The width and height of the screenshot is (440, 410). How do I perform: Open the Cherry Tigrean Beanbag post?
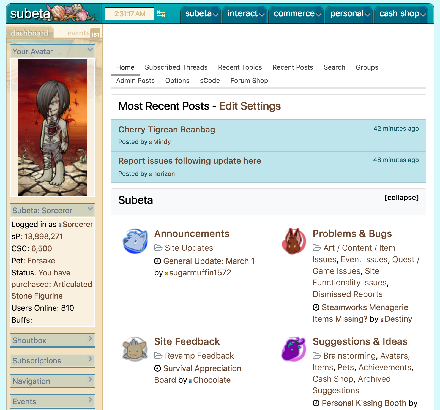coord(166,130)
